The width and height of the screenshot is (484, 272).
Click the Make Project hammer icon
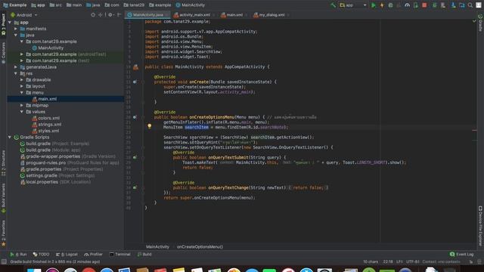pos(334,5)
